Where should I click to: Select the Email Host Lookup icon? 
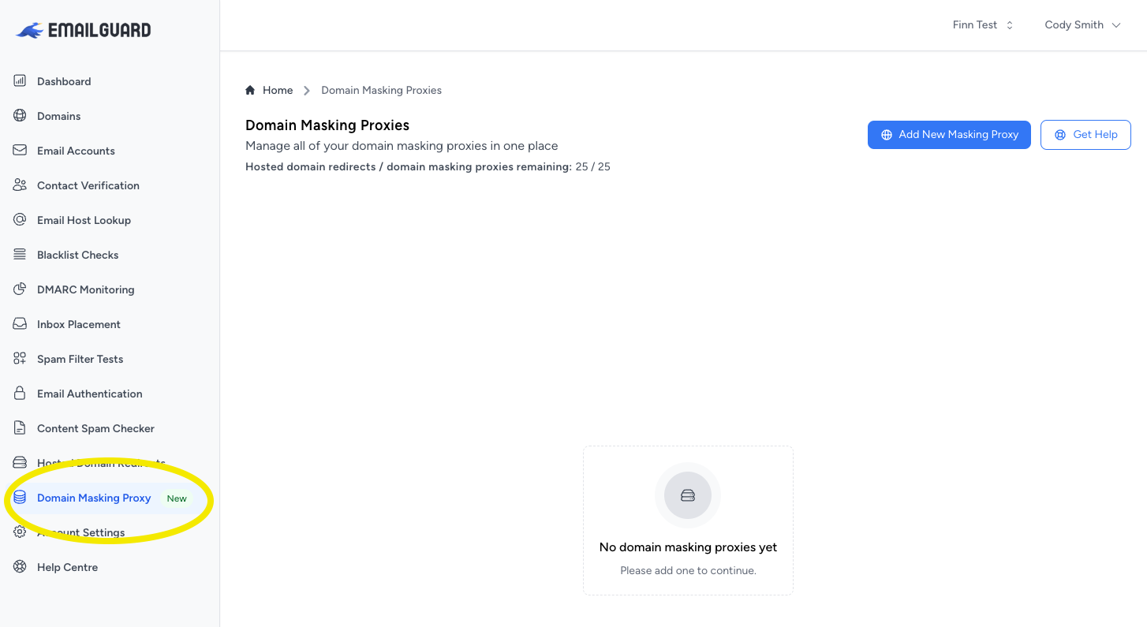point(20,220)
